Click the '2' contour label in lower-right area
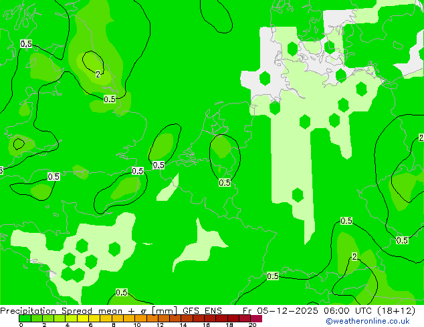 pos(354,256)
